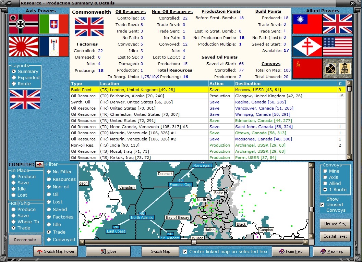Click the C column header
Screen dimensions: 362x262
[342, 84]
